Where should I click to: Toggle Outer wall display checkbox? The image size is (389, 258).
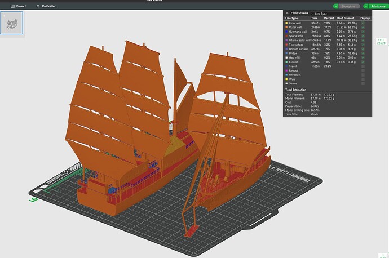click(363, 27)
